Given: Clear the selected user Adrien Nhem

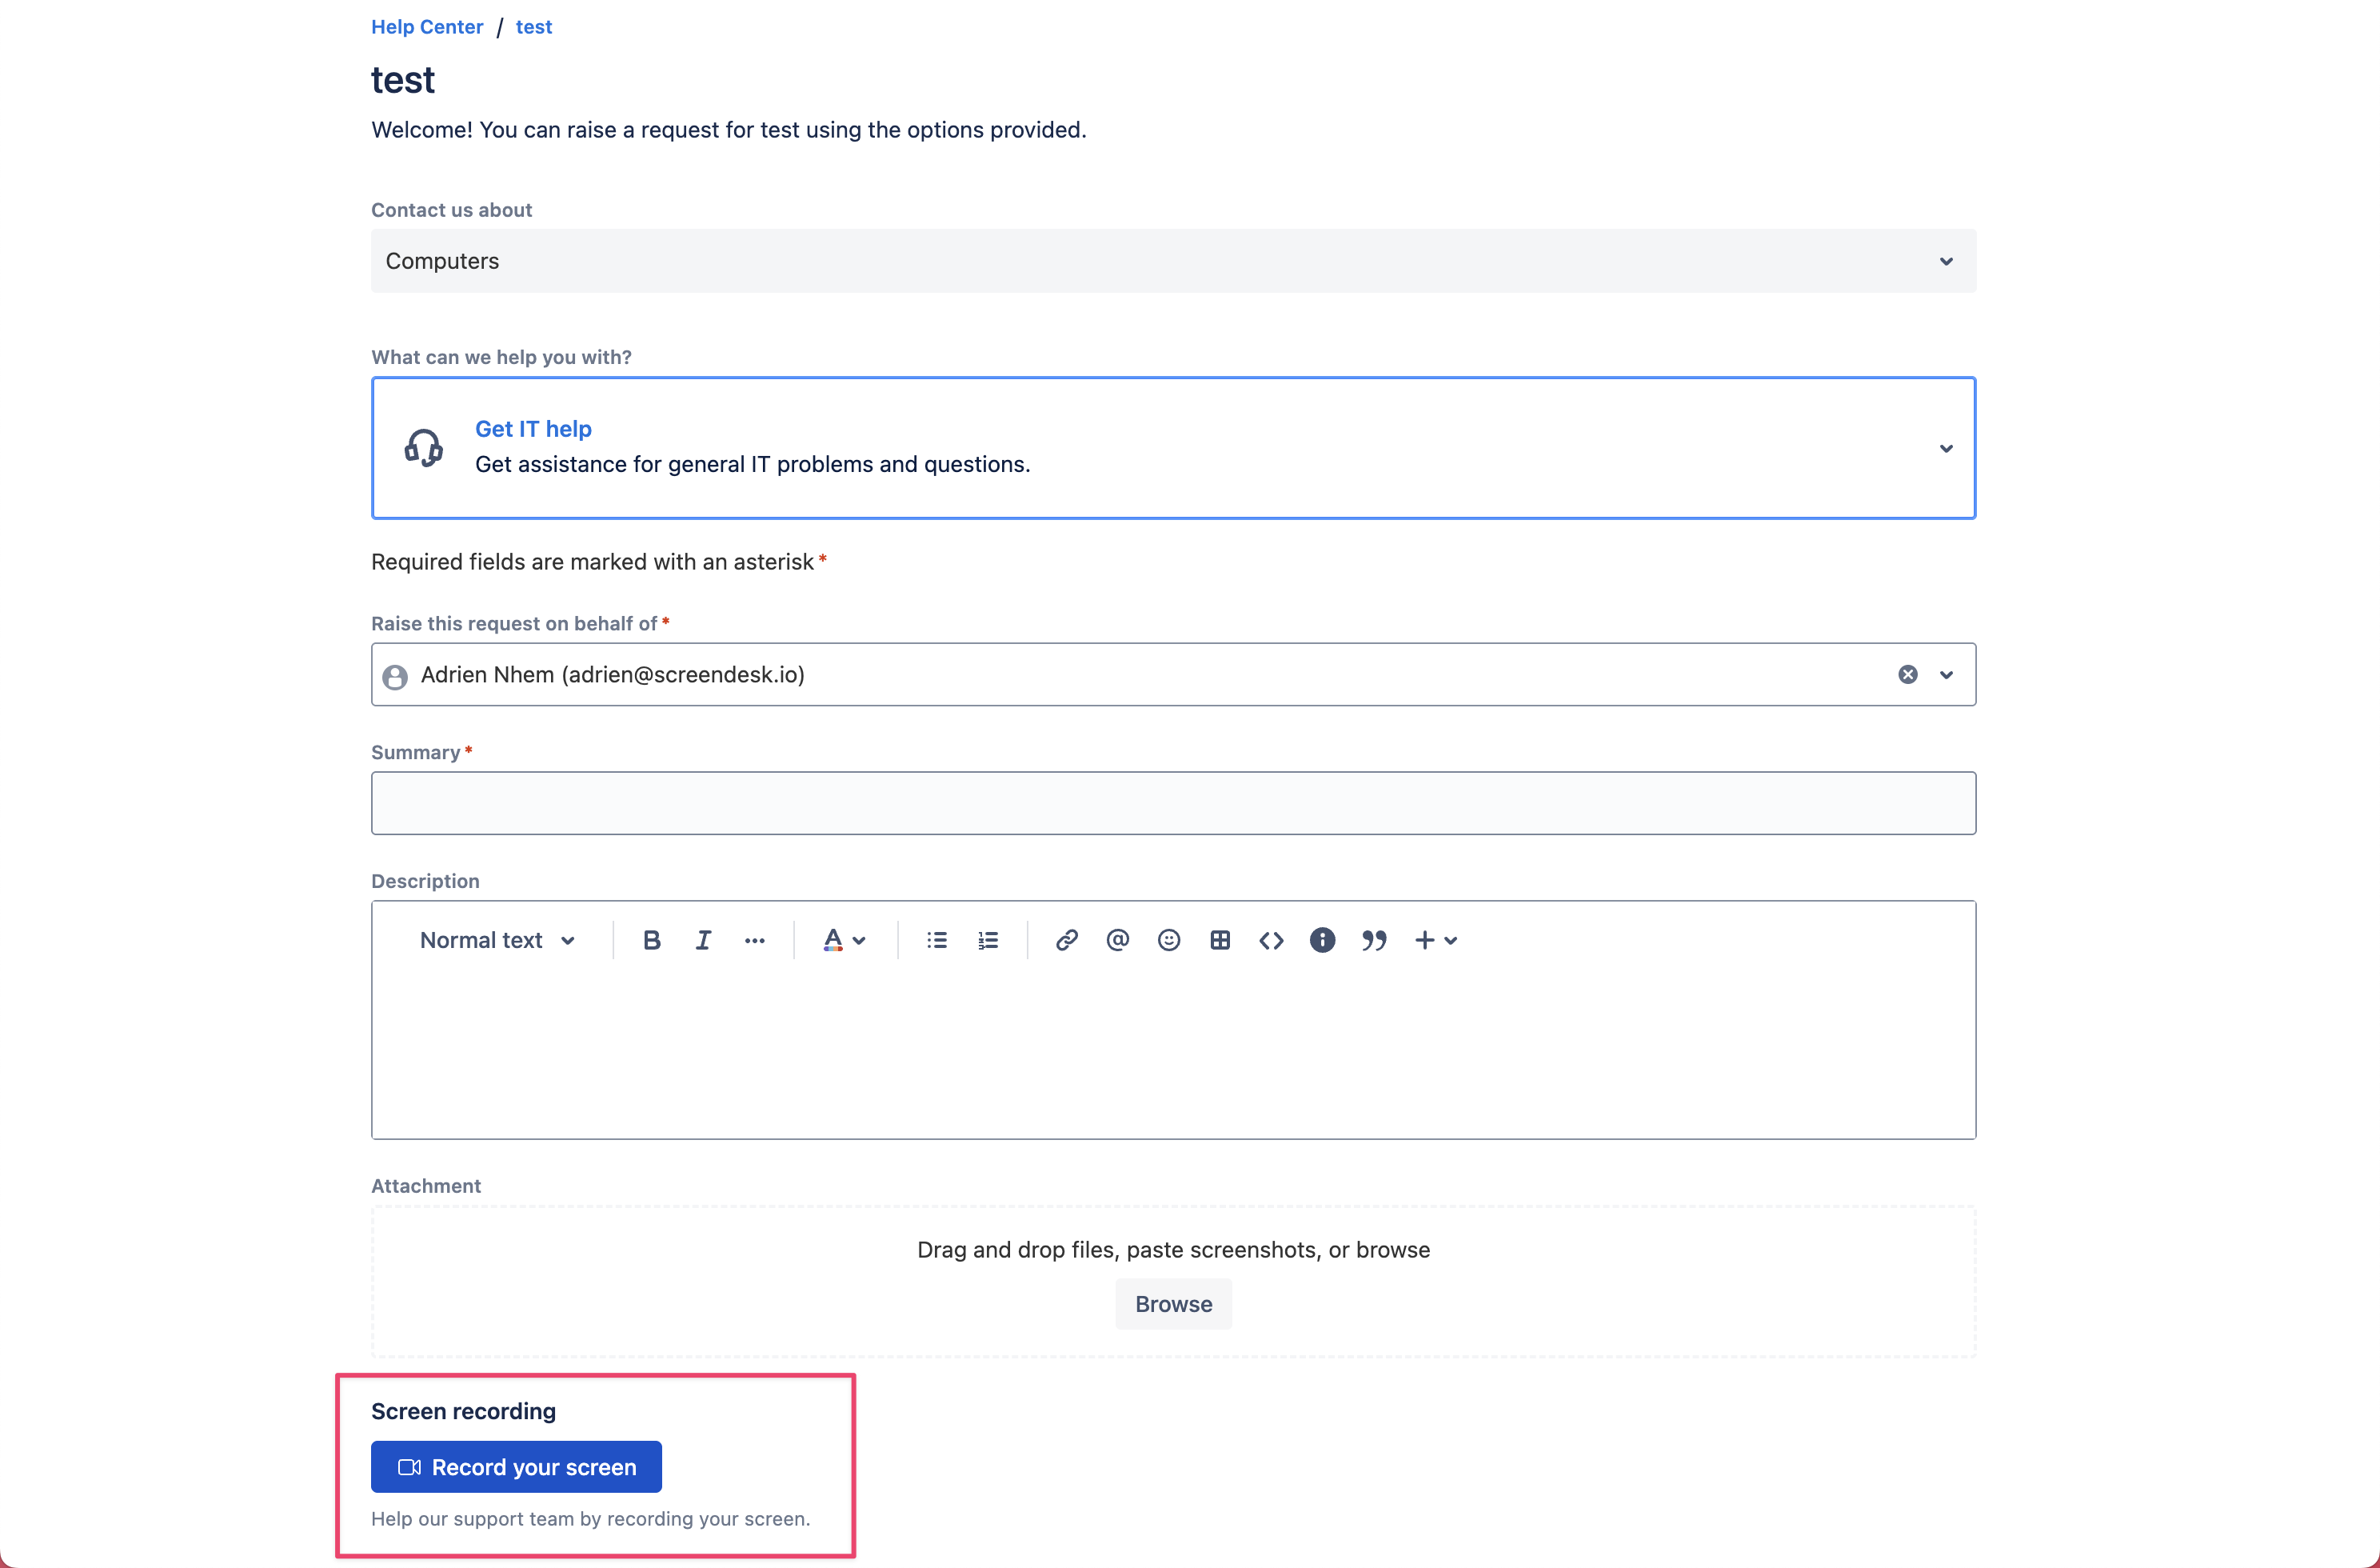Looking at the screenshot, I should [x=1907, y=674].
